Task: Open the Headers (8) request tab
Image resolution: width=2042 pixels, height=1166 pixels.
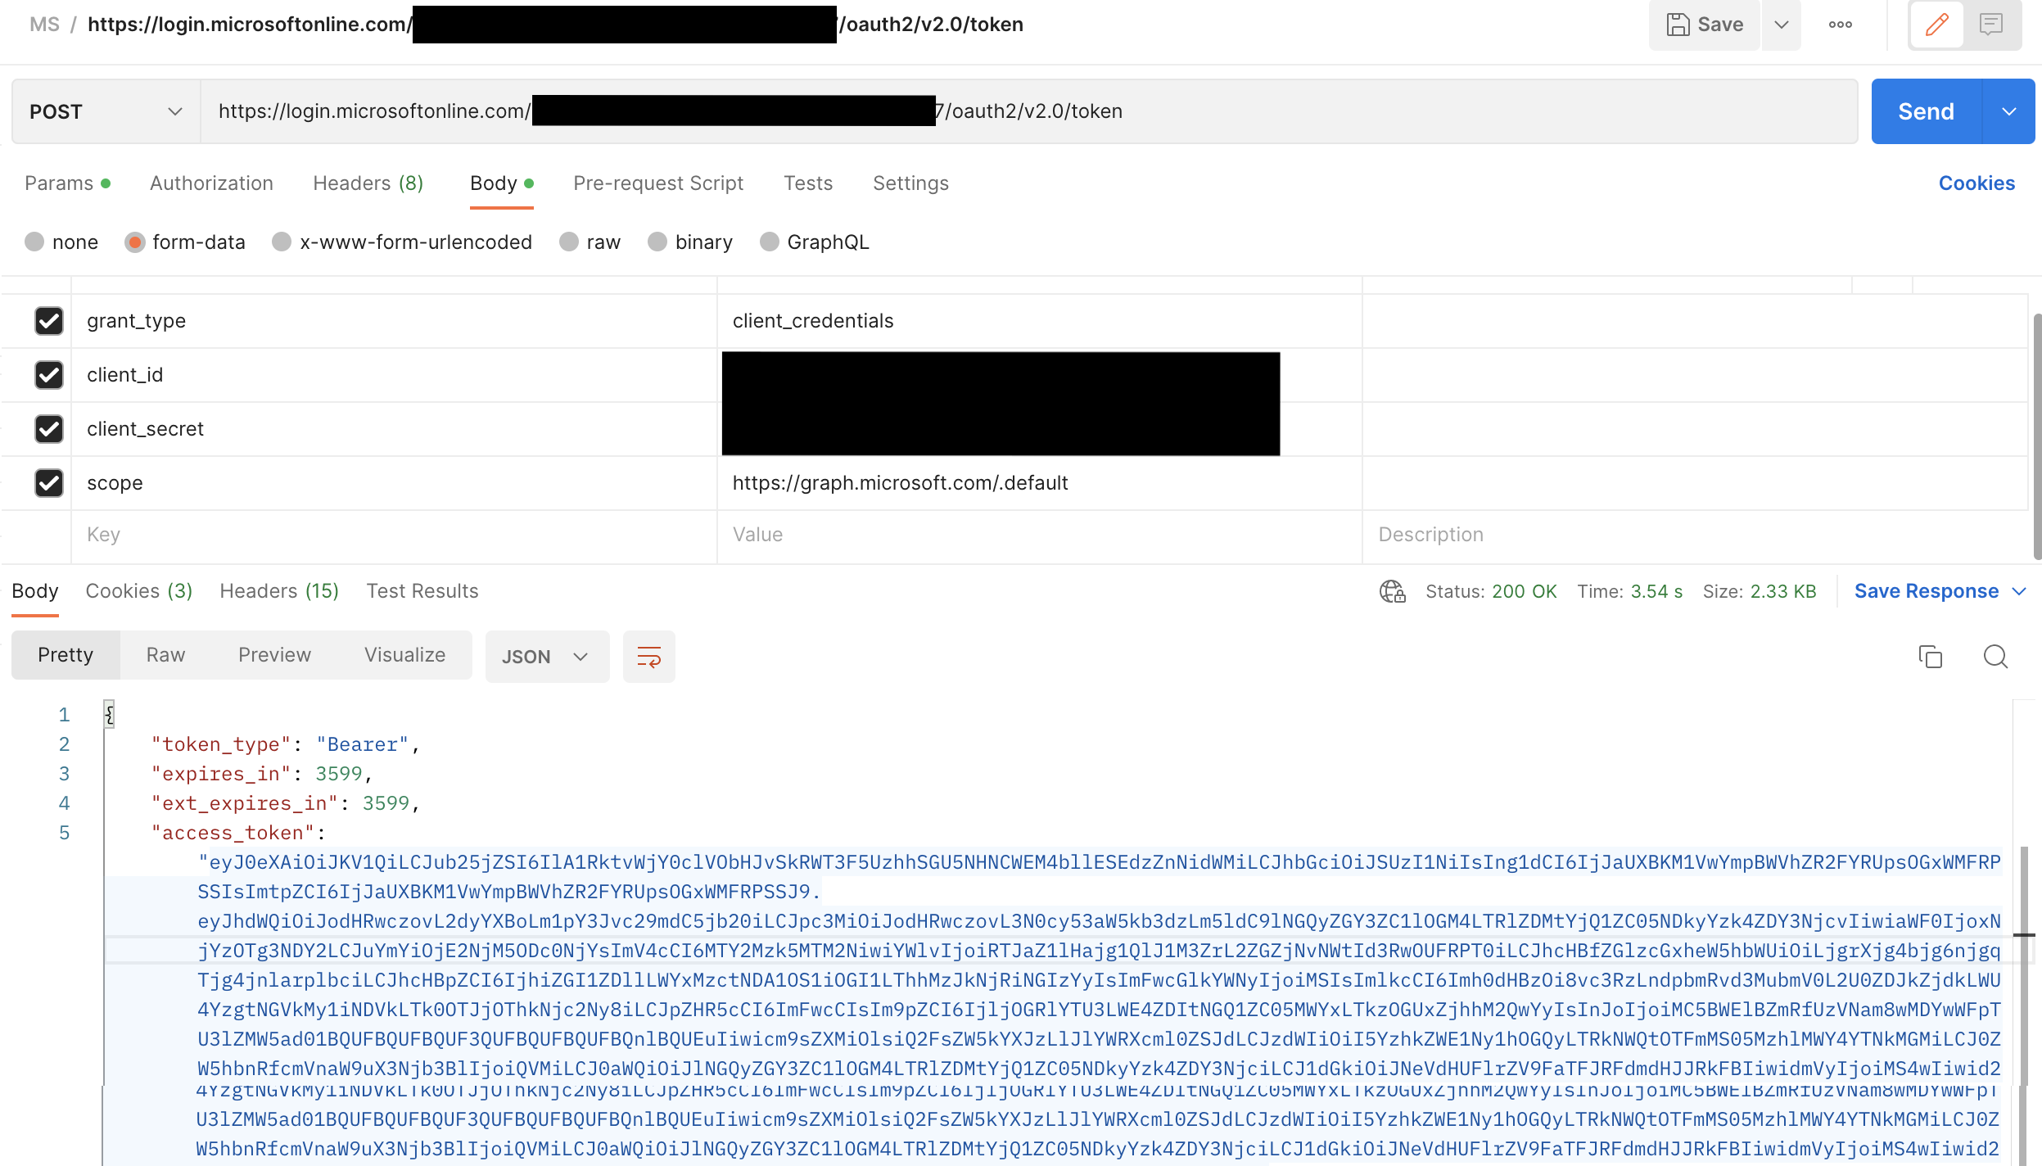Action: tap(368, 183)
